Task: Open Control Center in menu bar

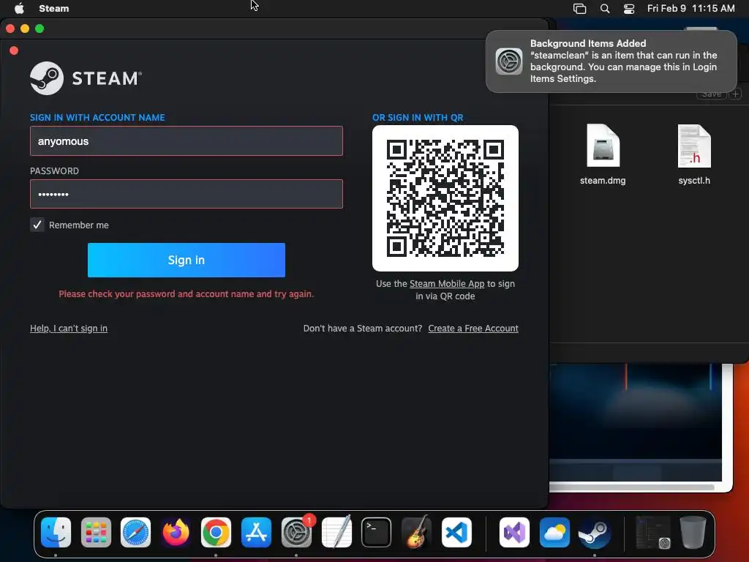Action: pos(629,9)
